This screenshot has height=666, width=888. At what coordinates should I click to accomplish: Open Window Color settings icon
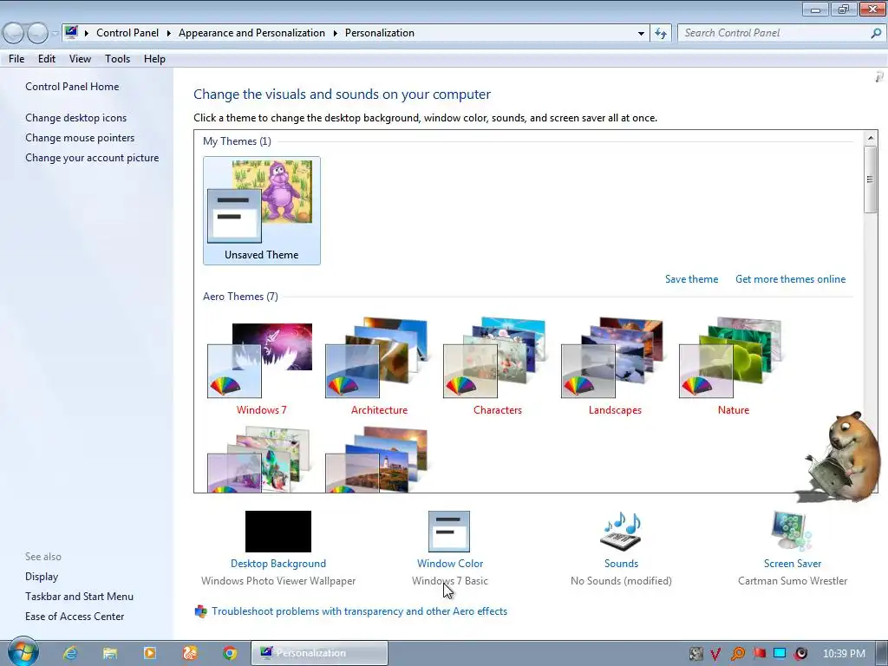(449, 532)
